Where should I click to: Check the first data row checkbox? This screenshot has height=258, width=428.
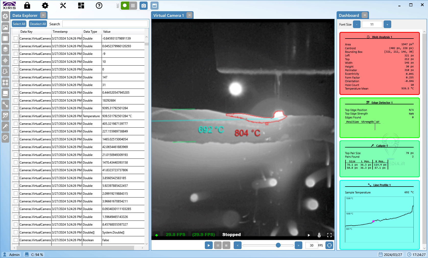pos(16,39)
